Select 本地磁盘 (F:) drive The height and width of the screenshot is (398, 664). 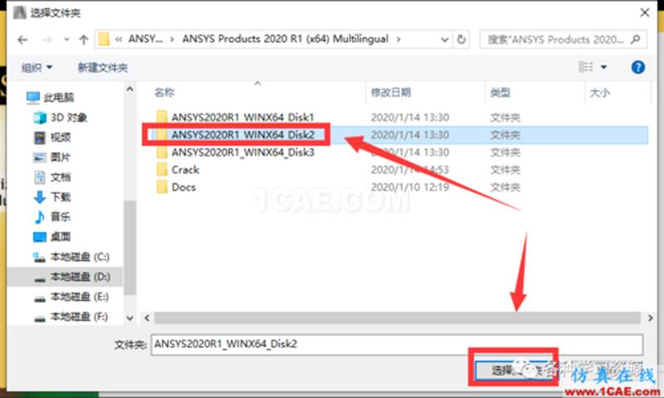click(x=71, y=317)
